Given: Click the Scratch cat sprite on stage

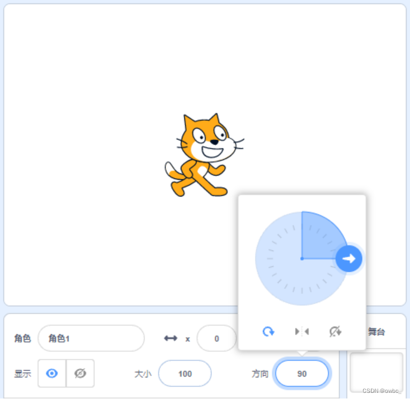Looking at the screenshot, I should click(205, 155).
